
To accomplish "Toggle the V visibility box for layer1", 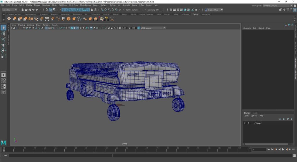I will (x=245, y=123).
